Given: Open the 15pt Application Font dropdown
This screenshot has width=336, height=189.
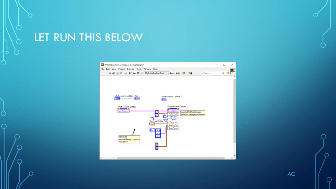Looking at the screenshot, I should tap(156, 73).
